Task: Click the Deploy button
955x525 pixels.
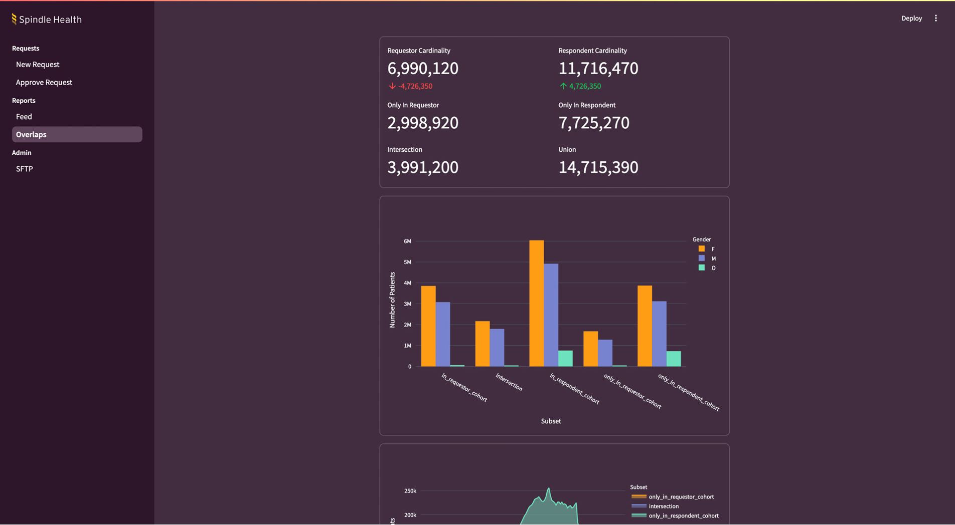Action: 911,18
